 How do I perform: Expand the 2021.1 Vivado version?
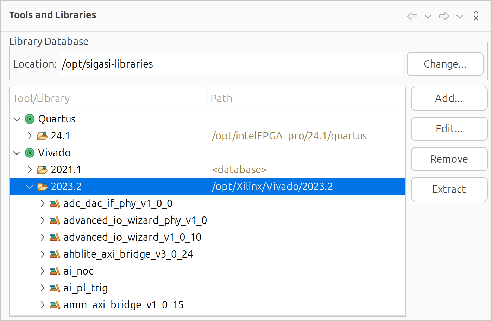(x=30, y=170)
